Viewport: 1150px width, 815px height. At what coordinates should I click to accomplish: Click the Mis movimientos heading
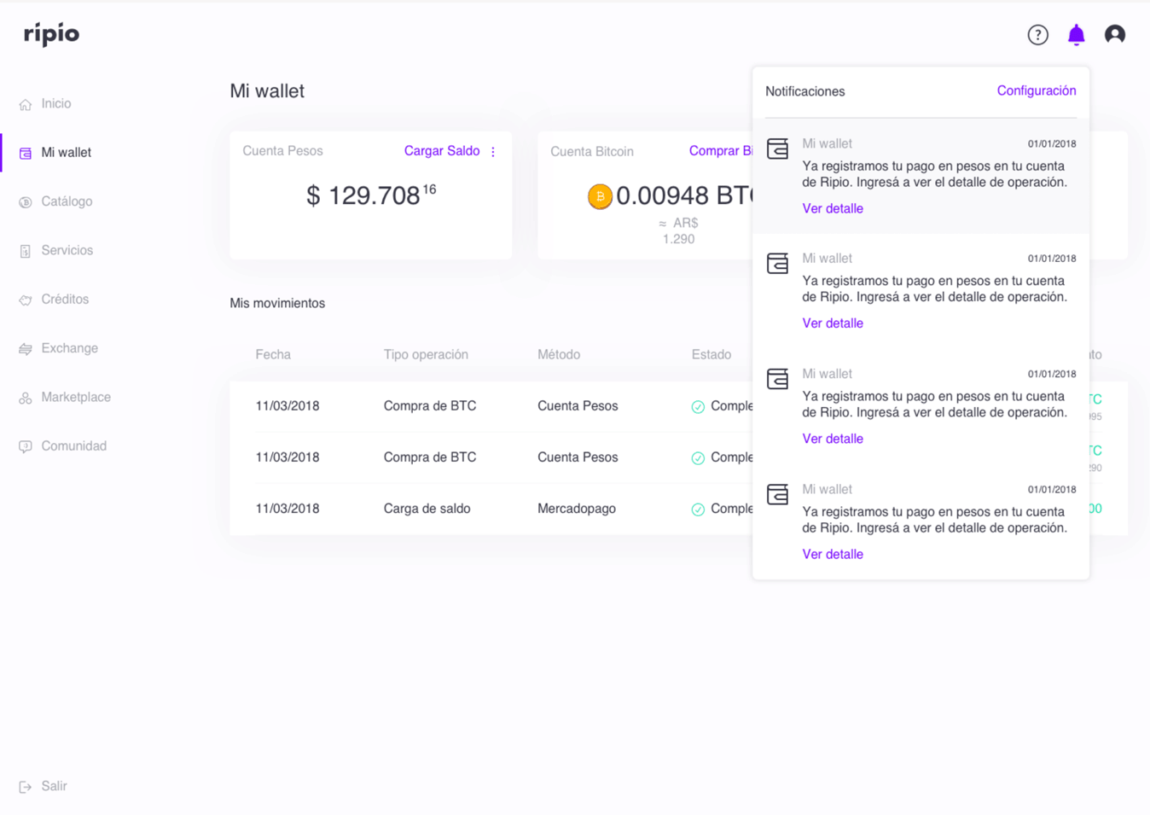(x=277, y=303)
